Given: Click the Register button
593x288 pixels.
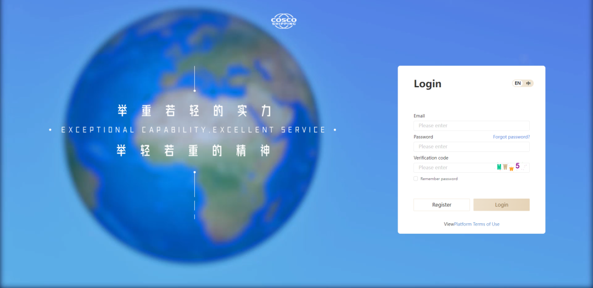Looking at the screenshot, I should click(x=441, y=205).
